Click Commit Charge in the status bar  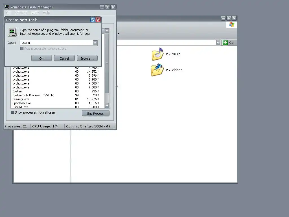[x=88, y=126]
